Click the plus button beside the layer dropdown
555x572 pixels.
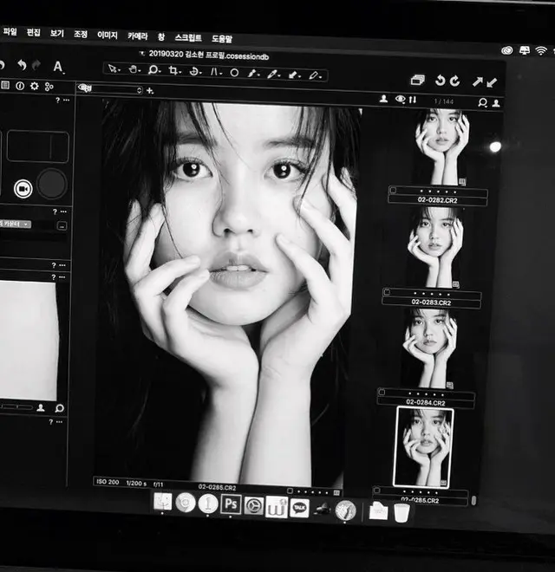(150, 90)
